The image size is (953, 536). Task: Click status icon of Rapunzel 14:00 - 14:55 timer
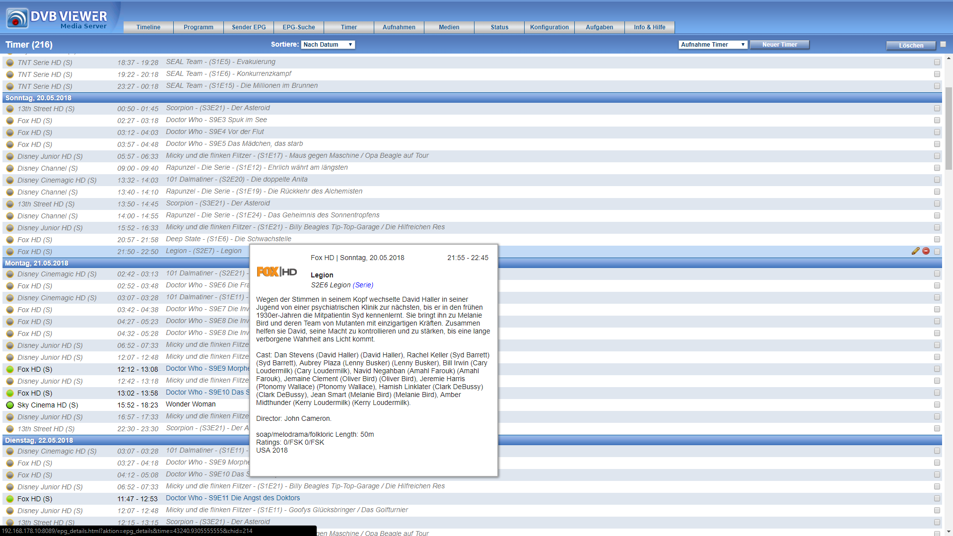[x=10, y=216]
